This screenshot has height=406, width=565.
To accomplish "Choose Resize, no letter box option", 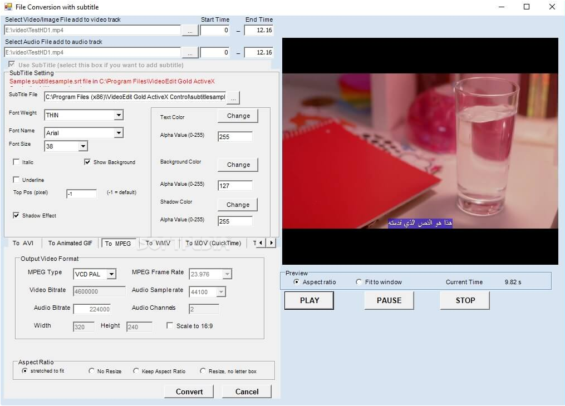I will pyautogui.click(x=203, y=371).
